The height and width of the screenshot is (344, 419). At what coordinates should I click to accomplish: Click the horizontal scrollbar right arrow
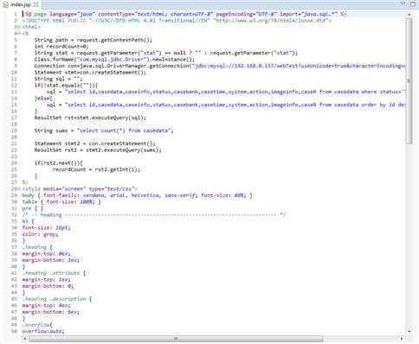coord(402,338)
